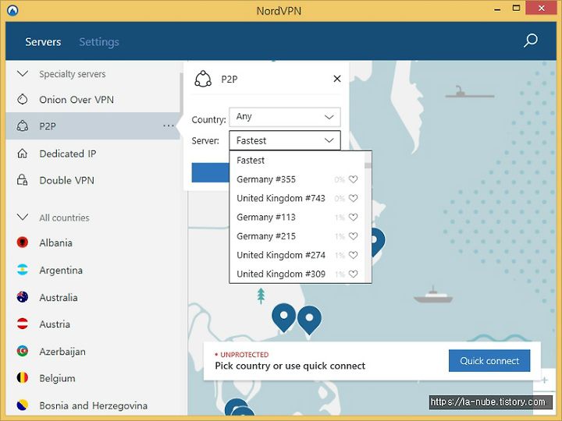Image resolution: width=562 pixels, height=421 pixels.
Task: Select Dedicated IP label
Action: 68,154
